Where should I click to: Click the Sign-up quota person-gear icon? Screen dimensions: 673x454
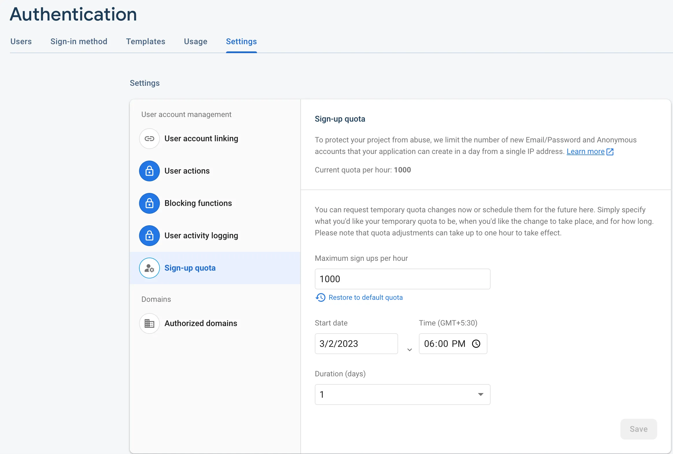click(149, 268)
